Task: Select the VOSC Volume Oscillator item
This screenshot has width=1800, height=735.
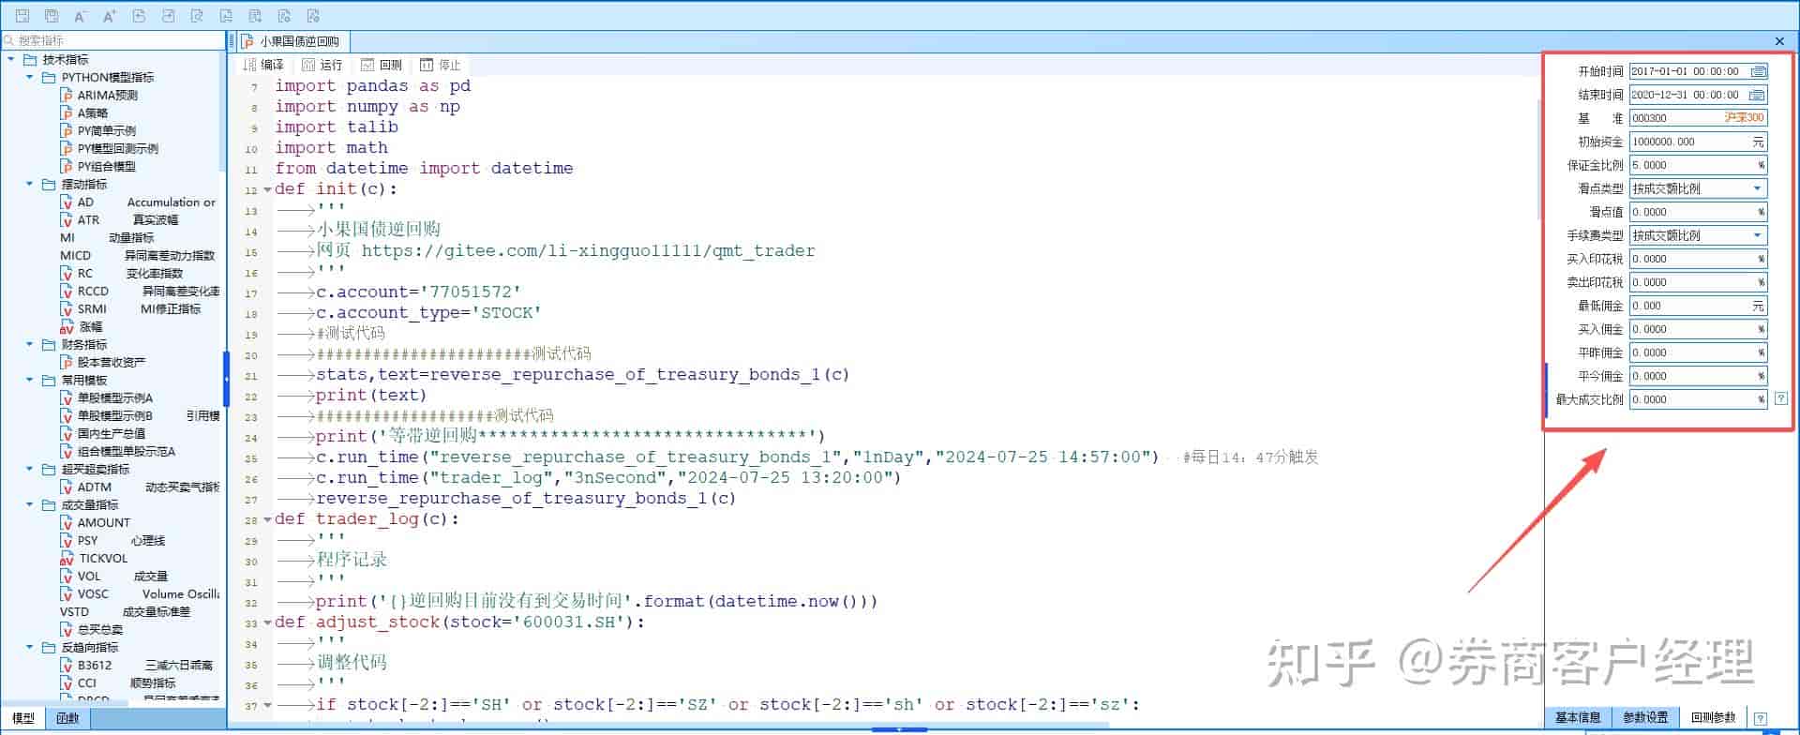Action: coord(140,593)
